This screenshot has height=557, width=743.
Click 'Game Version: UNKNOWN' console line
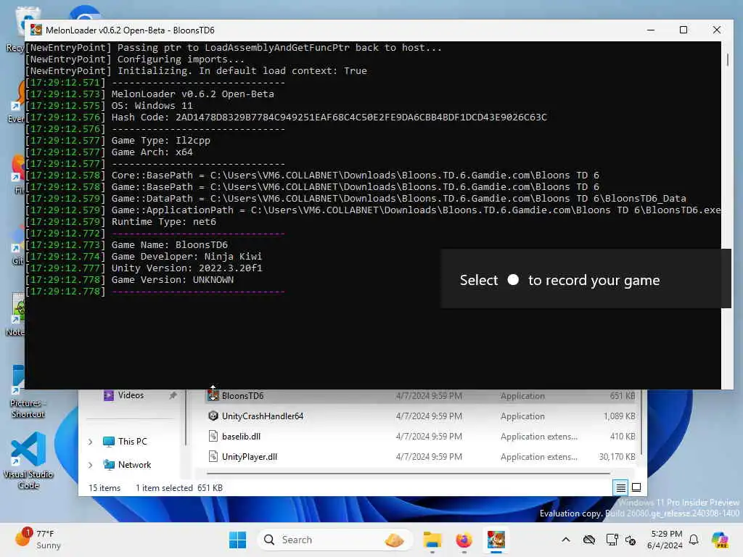[173, 279]
